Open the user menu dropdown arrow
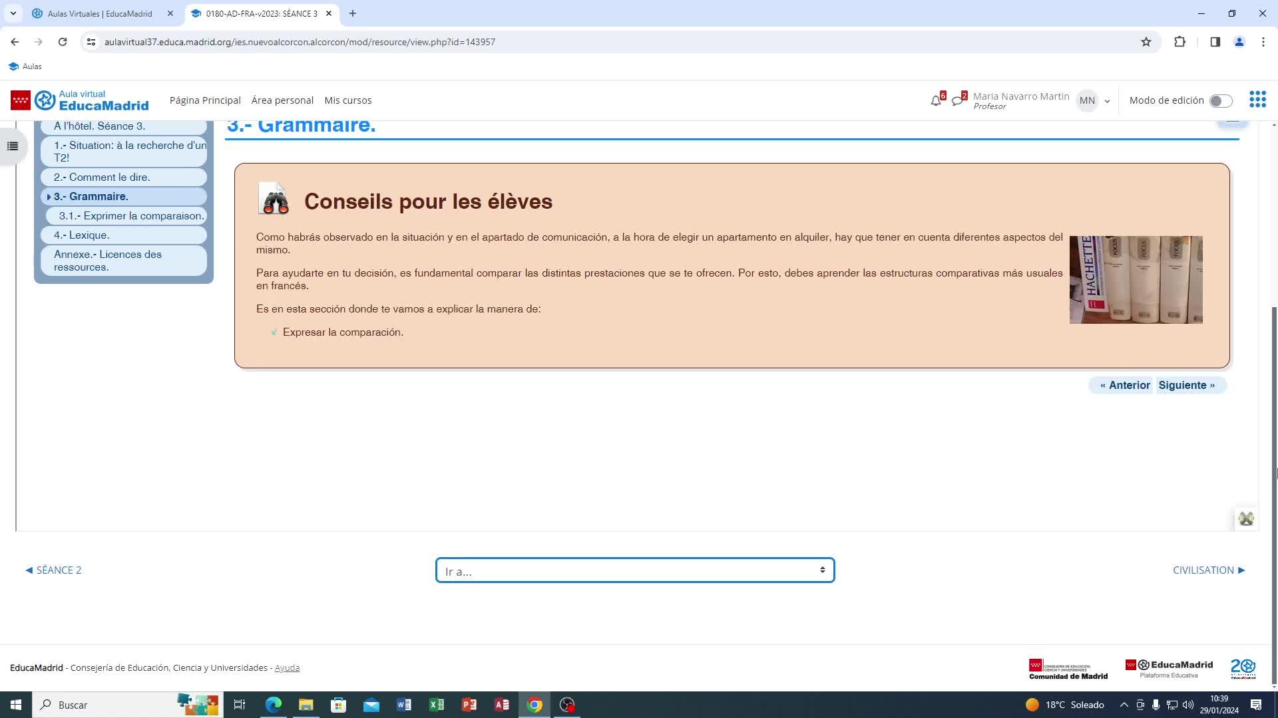Image resolution: width=1278 pixels, height=718 pixels. pyautogui.click(x=1107, y=101)
